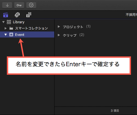Open the keyword editor key button
137x115 pixels.
19,5
